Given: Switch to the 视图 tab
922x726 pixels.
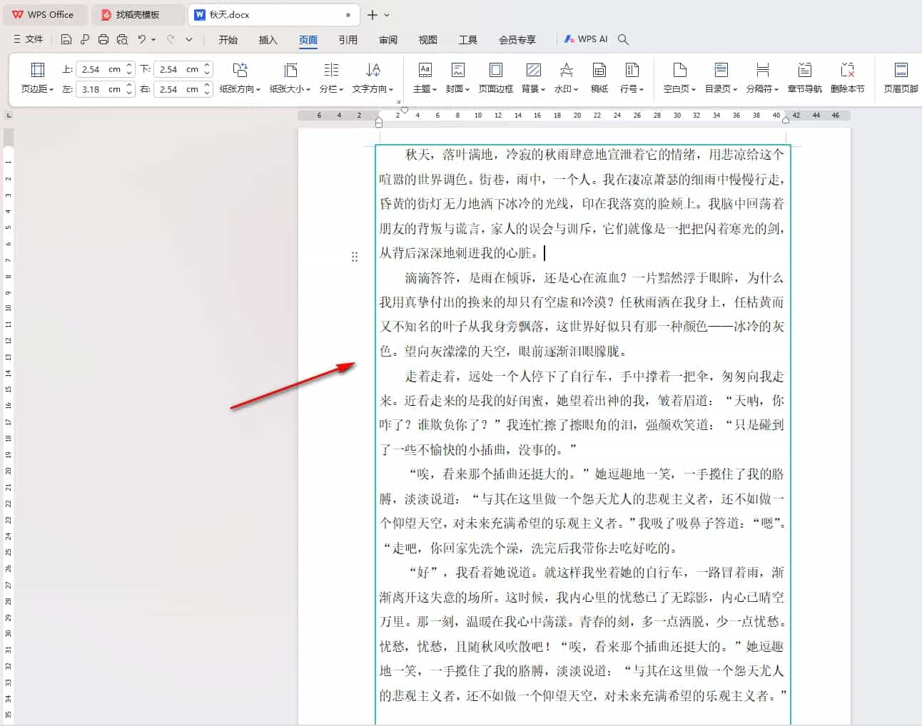Looking at the screenshot, I should pyautogui.click(x=428, y=40).
